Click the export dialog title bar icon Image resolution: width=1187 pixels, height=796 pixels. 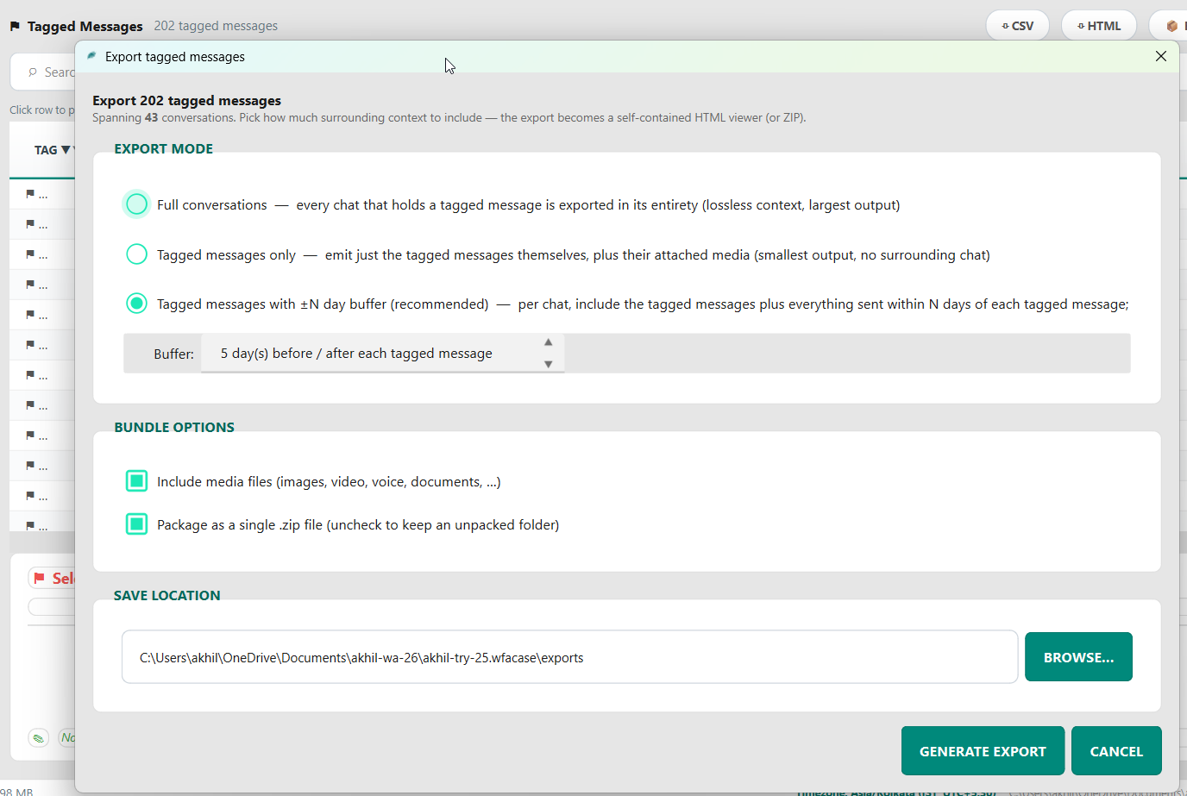91,56
